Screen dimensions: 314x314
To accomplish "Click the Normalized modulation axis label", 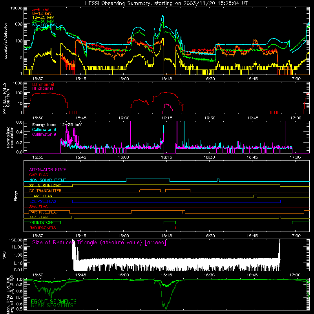I will tap(10, 137).
